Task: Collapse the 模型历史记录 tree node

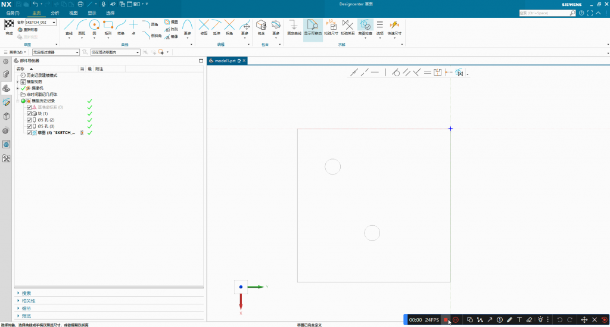Action: [x=17, y=101]
